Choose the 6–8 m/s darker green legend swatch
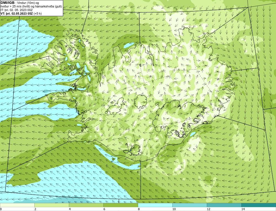This screenshot has height=211, width=276. (x=121, y=205)
